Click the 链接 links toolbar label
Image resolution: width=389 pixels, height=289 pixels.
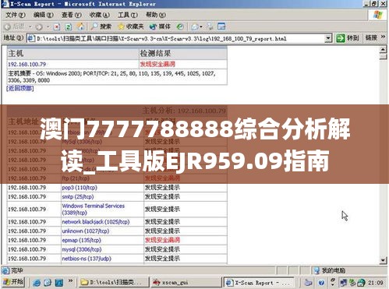click(x=371, y=38)
